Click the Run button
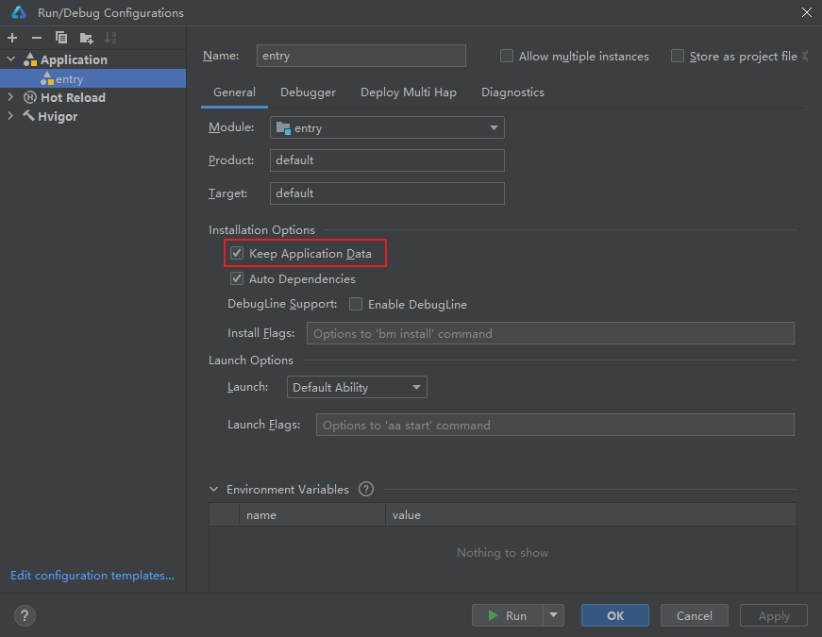Image resolution: width=822 pixels, height=637 pixels. tap(508, 615)
